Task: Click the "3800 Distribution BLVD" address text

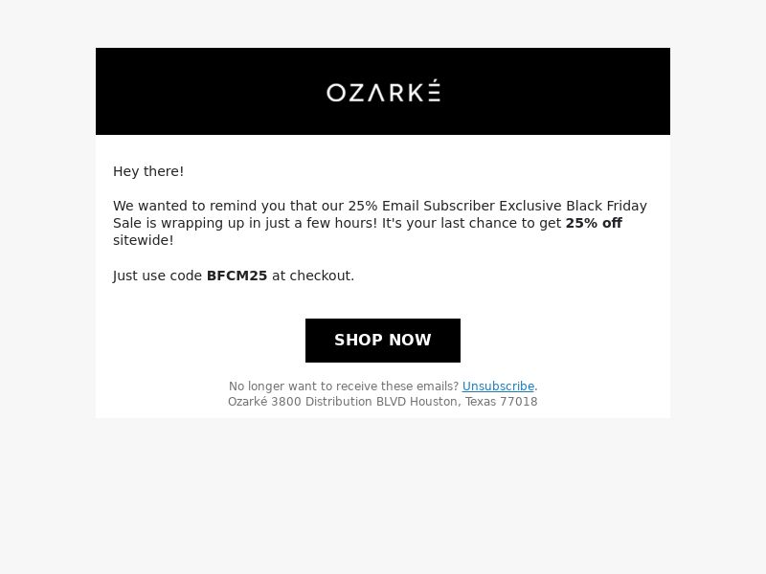Action: [x=339, y=402]
